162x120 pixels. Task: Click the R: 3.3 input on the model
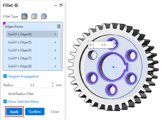103,45
